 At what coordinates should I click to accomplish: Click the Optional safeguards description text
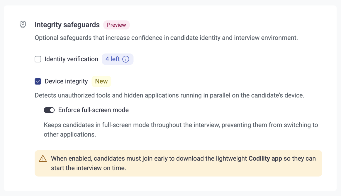coord(166,38)
